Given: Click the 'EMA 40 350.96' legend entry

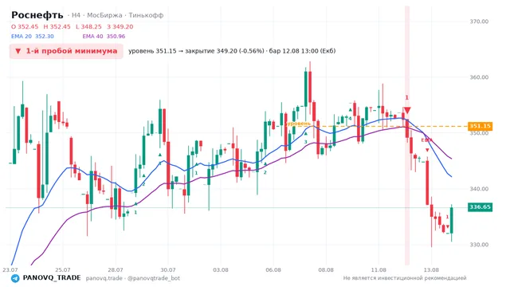Looking at the screenshot, I should (x=104, y=37).
